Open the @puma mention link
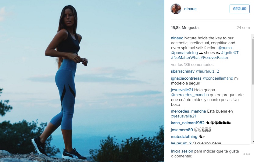The width and height of the screenshot is (254, 162). point(225,48)
